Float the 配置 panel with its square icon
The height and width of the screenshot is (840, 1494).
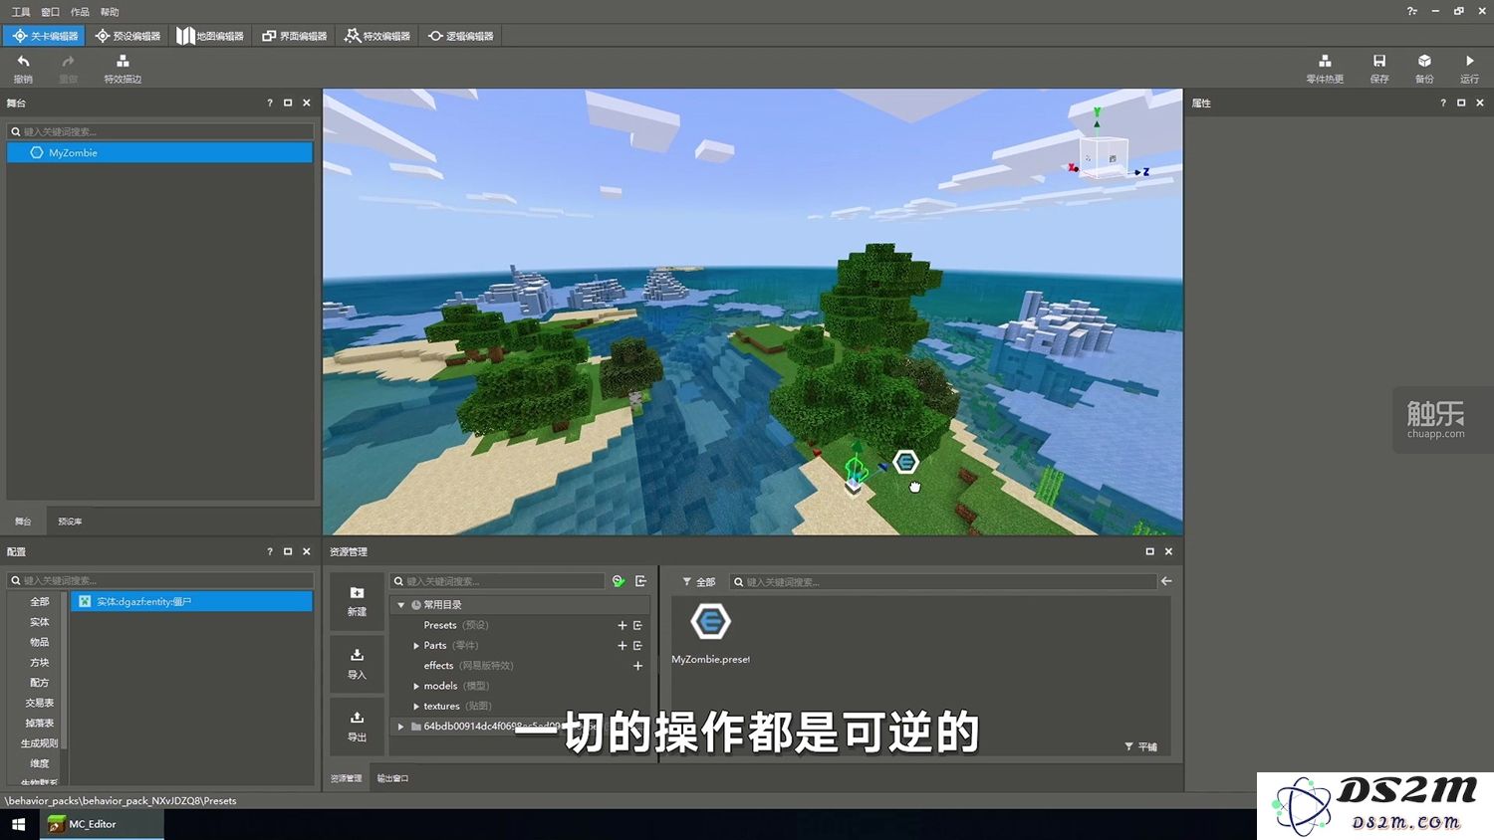pyautogui.click(x=288, y=551)
